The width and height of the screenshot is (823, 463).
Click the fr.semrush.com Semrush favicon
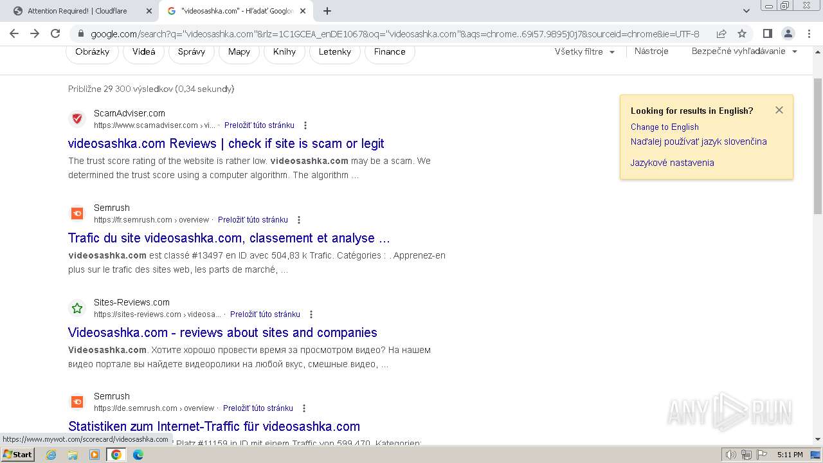tap(77, 213)
